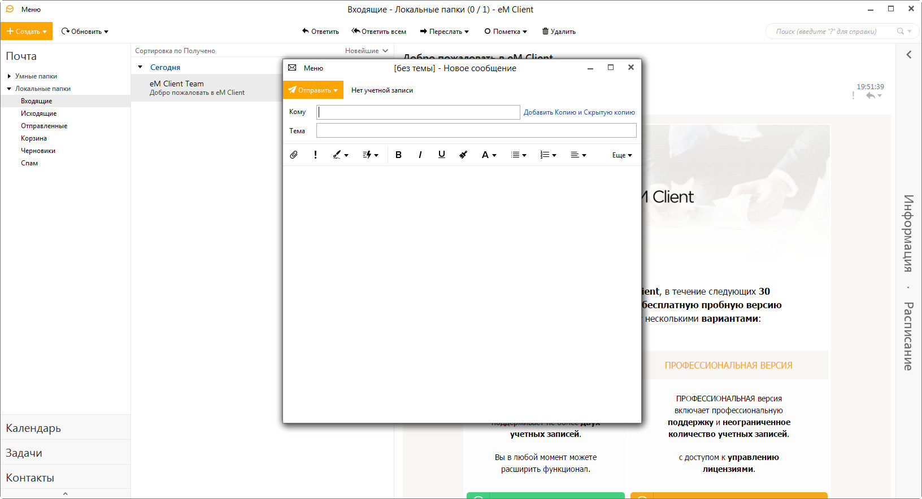
Task: Open 'Меню' in the new message window
Action: click(314, 68)
